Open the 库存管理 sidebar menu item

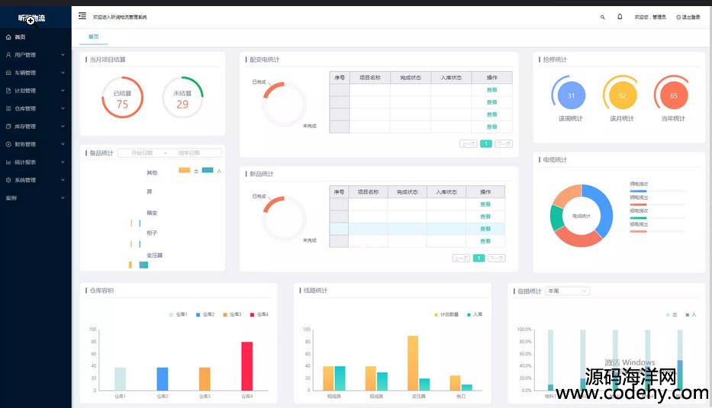coord(25,127)
